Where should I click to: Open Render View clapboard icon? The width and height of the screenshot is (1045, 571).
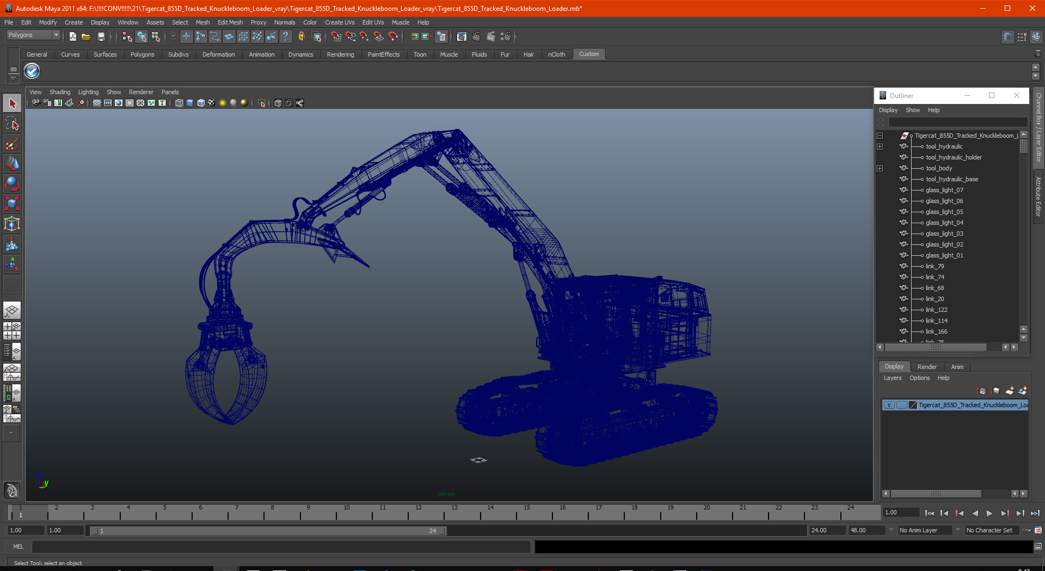point(462,36)
